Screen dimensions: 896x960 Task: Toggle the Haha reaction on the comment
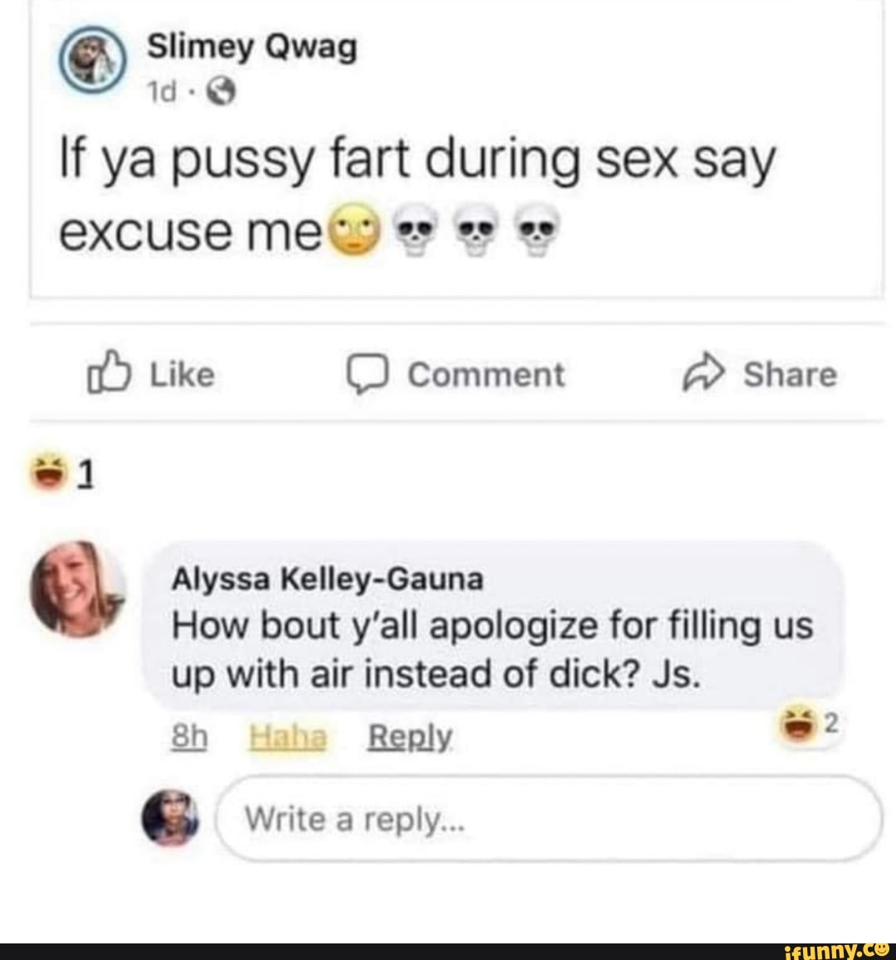click(x=288, y=736)
